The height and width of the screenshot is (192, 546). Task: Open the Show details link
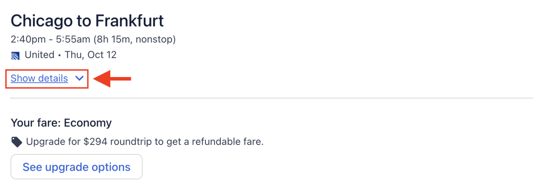[39, 79]
